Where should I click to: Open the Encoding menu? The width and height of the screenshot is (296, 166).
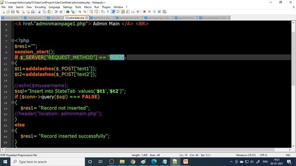pyautogui.click(x=40, y=7)
